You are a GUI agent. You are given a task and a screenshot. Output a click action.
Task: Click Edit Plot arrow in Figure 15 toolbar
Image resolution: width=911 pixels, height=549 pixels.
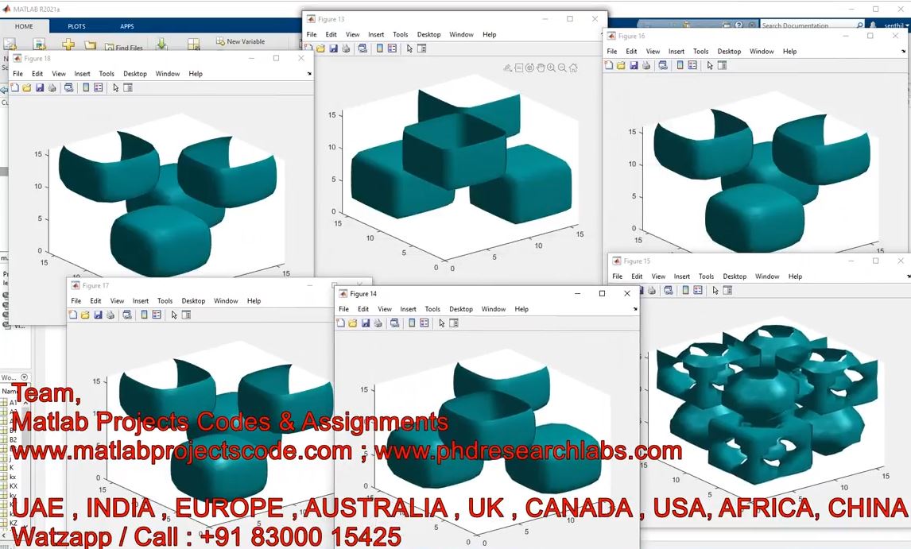[715, 290]
